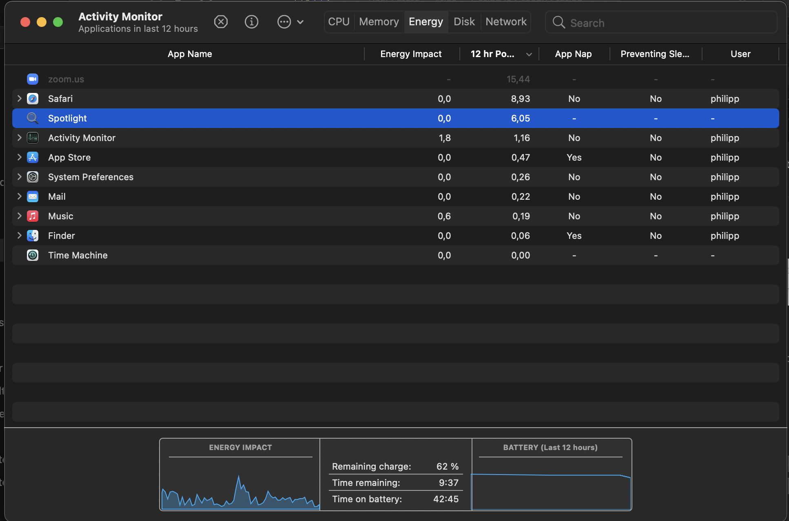Viewport: 789px width, 521px height.
Task: Click the Music app note icon
Action: coord(33,216)
